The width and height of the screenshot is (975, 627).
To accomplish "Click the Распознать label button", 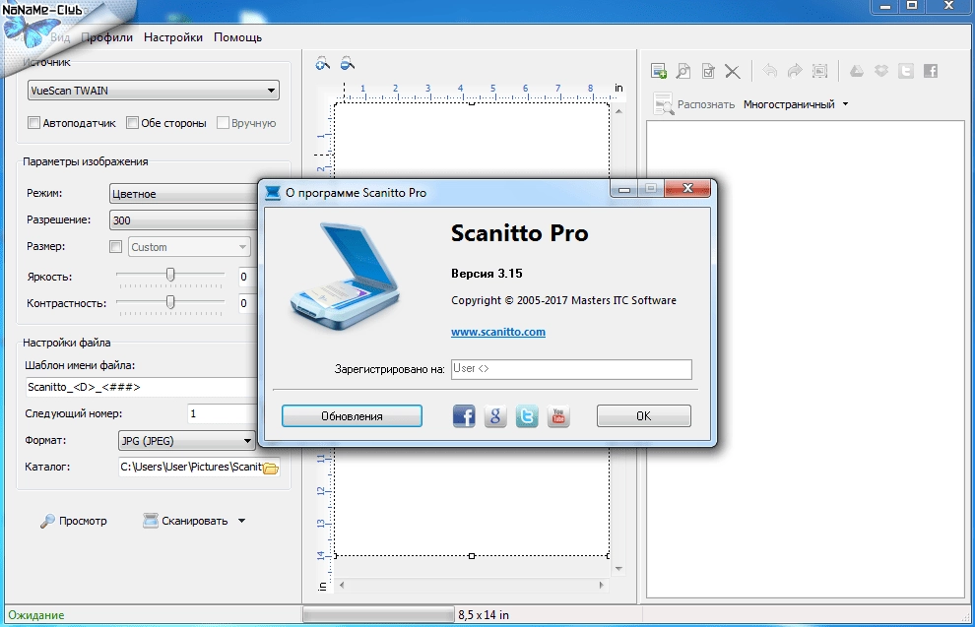I will pos(706,104).
